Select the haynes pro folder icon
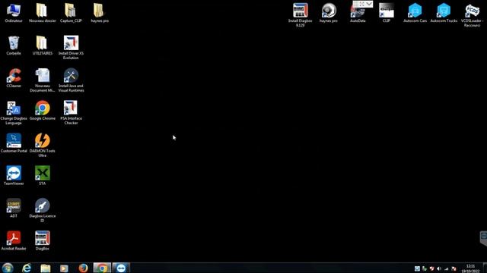Viewport: 487px width, 273px height. (x=100, y=13)
